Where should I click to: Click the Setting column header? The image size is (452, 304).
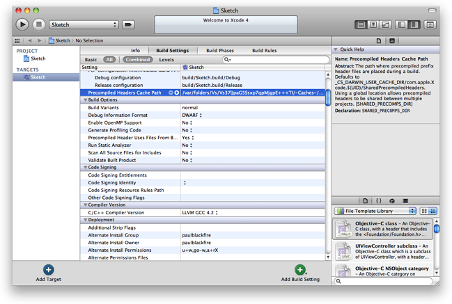pos(130,67)
